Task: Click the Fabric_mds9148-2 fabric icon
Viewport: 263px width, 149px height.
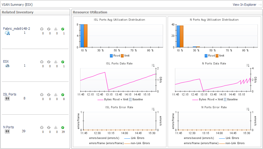Action: pyautogui.click(x=7, y=33)
